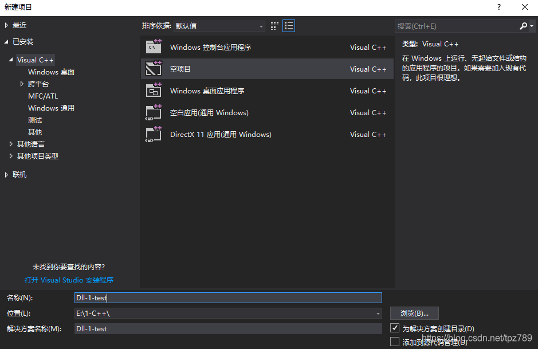This screenshot has height=349, width=538.
Task: Expand the 其他语言 node
Action: (11, 144)
